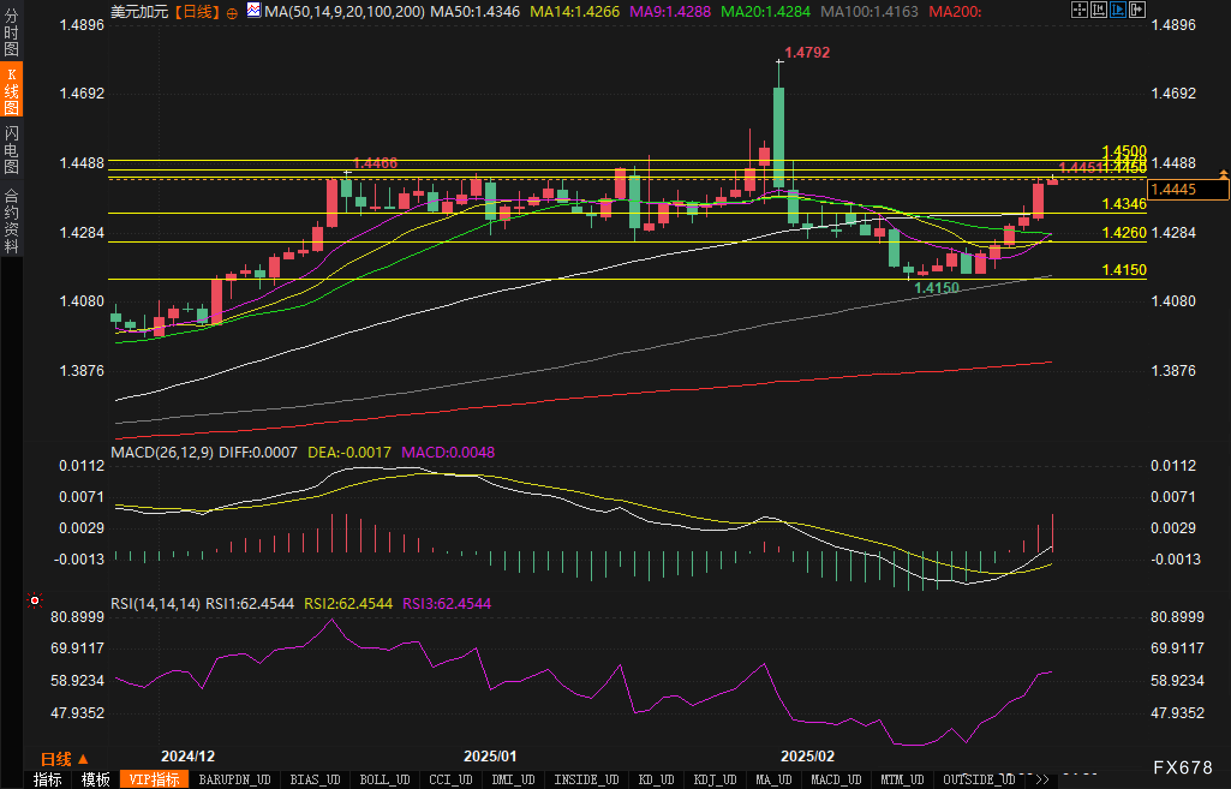Select the VIP指标 tab
Viewport: 1231px width, 789px height.
[154, 779]
